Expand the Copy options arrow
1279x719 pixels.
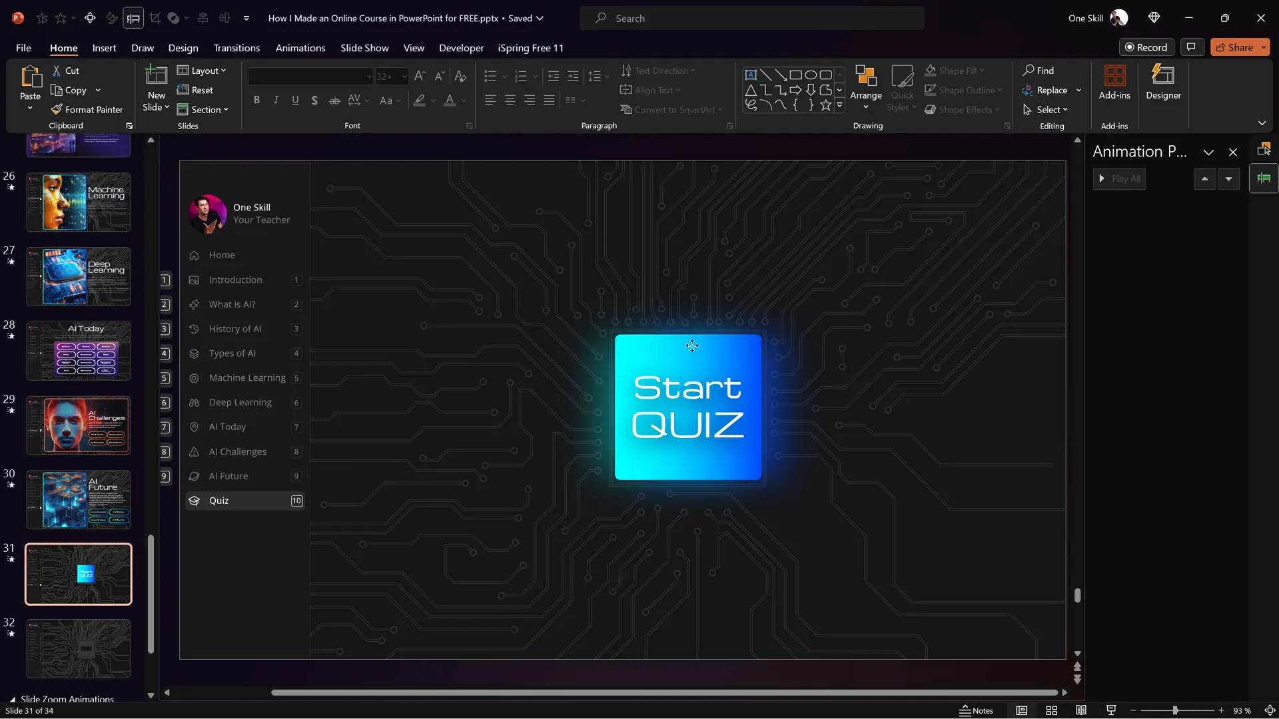coord(98,90)
